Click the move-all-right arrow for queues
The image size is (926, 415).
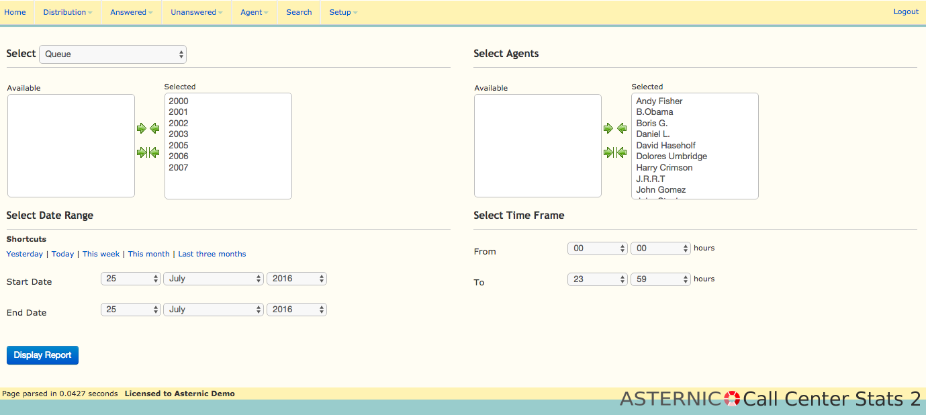coord(141,152)
